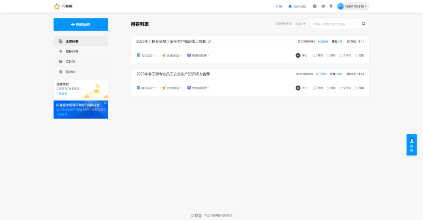Open 回收站 in the sidebar
423x220 pixels.
pyautogui.click(x=70, y=72)
